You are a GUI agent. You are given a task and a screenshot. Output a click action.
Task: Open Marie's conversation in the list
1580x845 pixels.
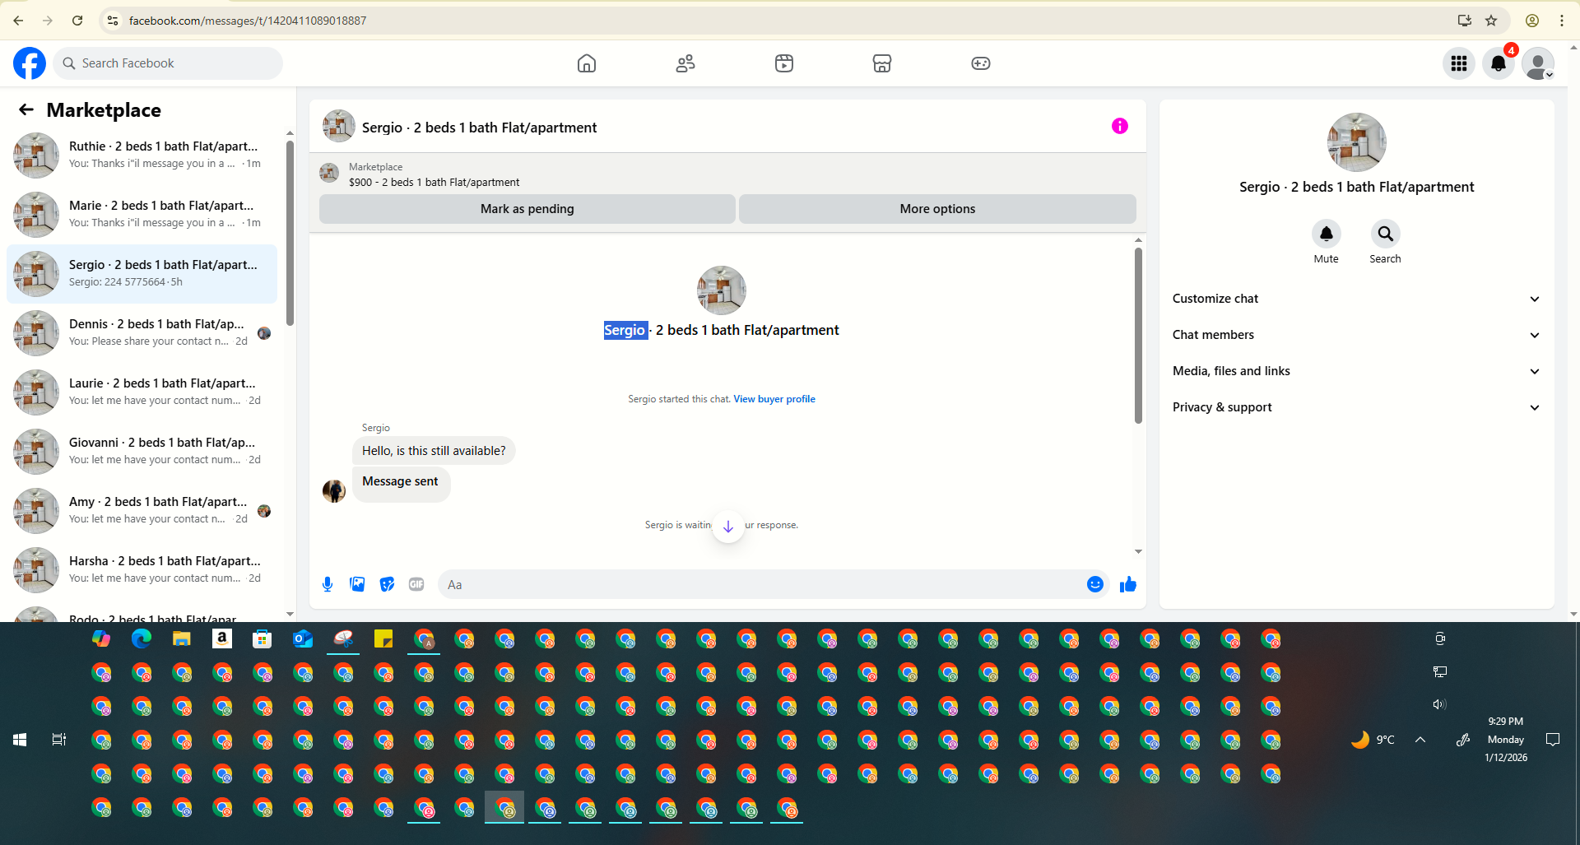[x=142, y=214]
